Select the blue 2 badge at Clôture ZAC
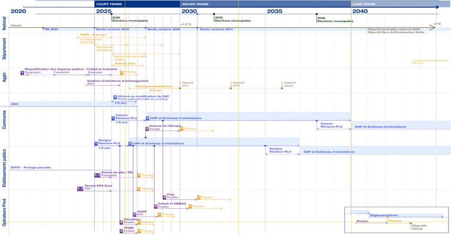Viewport: 451px width, 235px height. pos(115,97)
